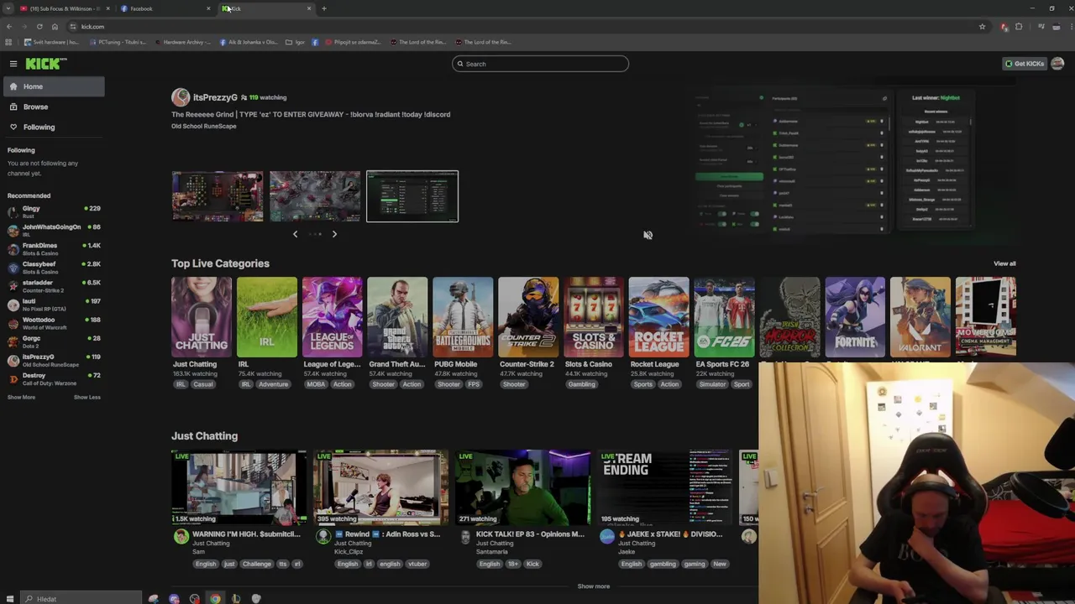Click the Get KICKs button

[1025, 64]
